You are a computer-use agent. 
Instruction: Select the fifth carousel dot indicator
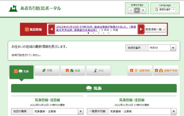coord(108,33)
